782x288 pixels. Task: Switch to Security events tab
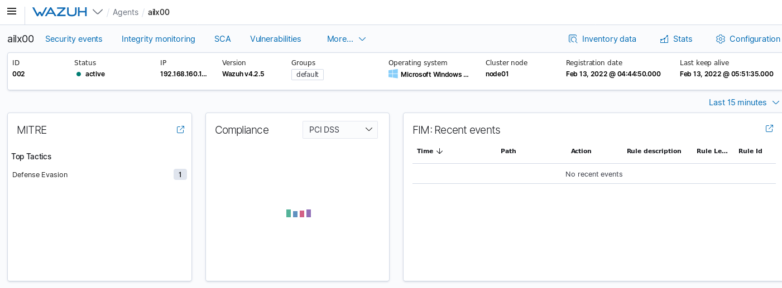(x=74, y=39)
